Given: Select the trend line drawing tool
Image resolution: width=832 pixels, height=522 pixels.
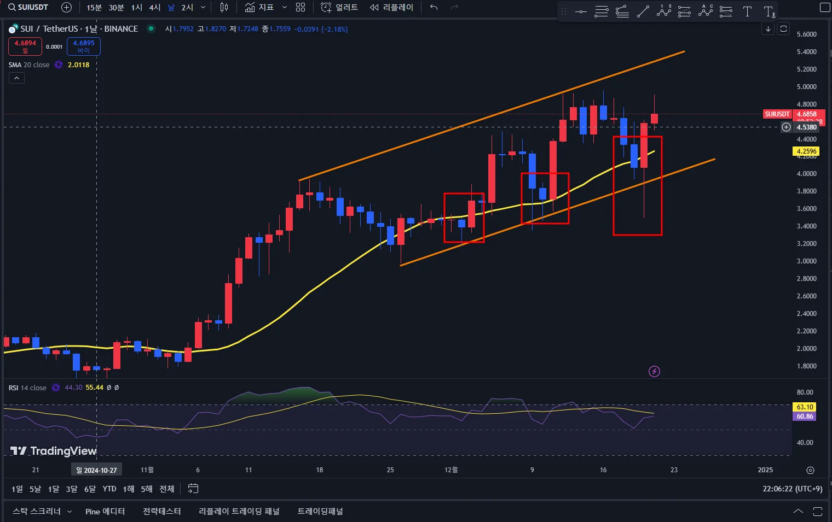Looking at the screenshot, I should pyautogui.click(x=643, y=11).
